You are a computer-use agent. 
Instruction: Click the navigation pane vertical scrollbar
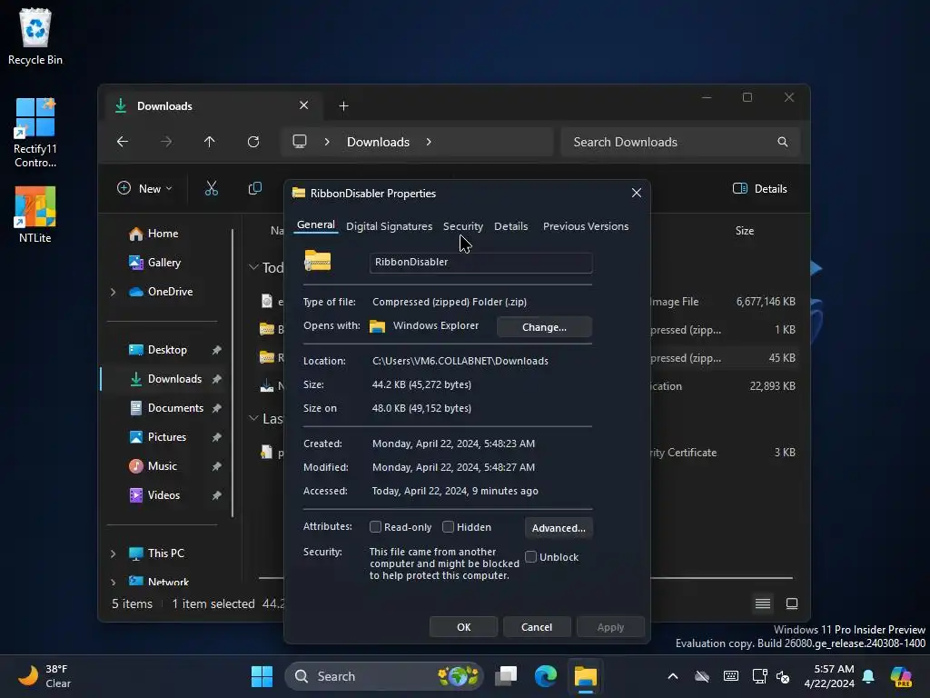232,373
